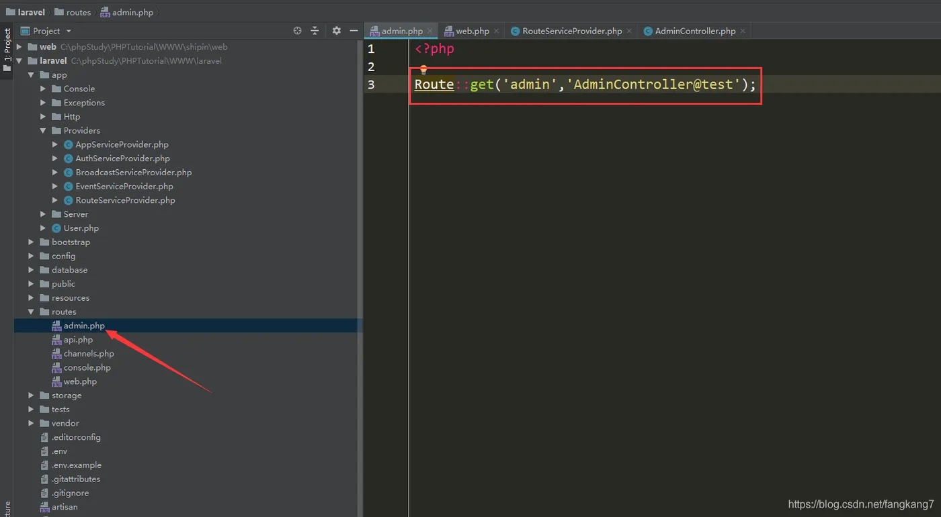Expand the bootstrap folder
This screenshot has width=941, height=517.
(x=31, y=242)
